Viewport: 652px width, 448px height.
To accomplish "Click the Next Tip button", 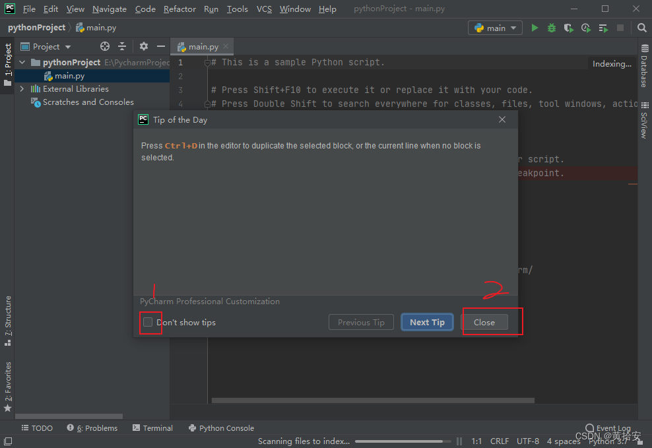I will 427,322.
